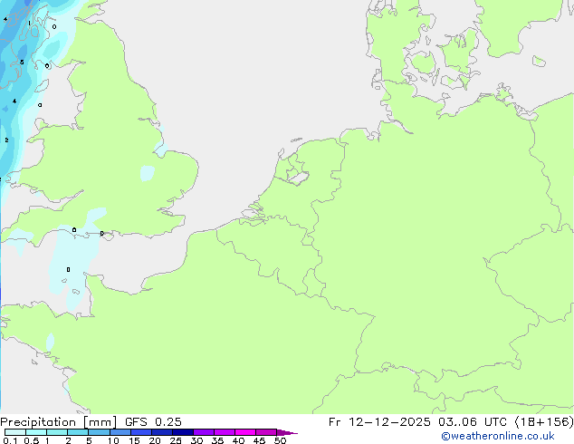Screen dimensions: 574x444
Task: Click the "Fr 12-12-2025" date text
Action: click(x=379, y=422)
